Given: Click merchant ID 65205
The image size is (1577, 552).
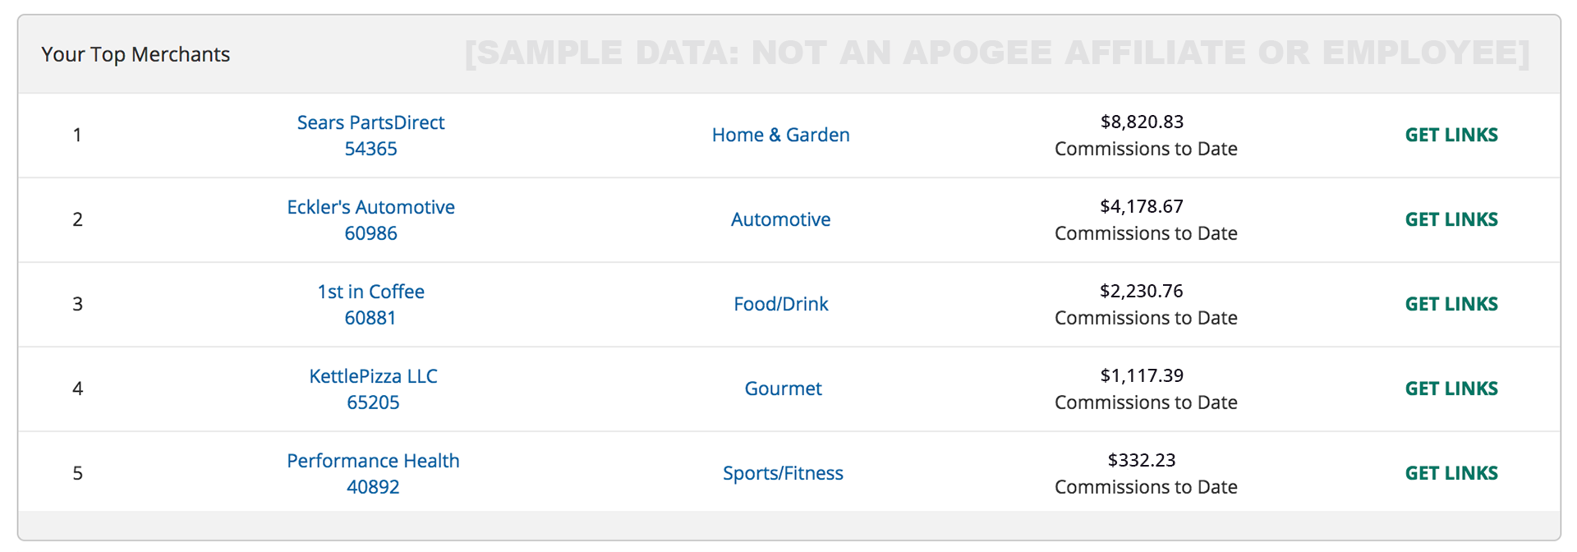Looking at the screenshot, I should tap(373, 402).
